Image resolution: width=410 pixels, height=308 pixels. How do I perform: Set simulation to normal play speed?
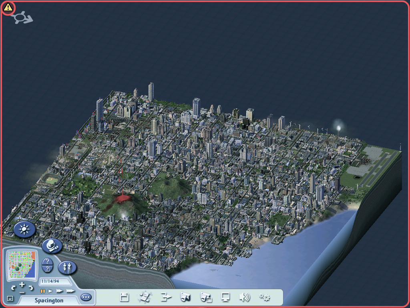(x=51, y=291)
